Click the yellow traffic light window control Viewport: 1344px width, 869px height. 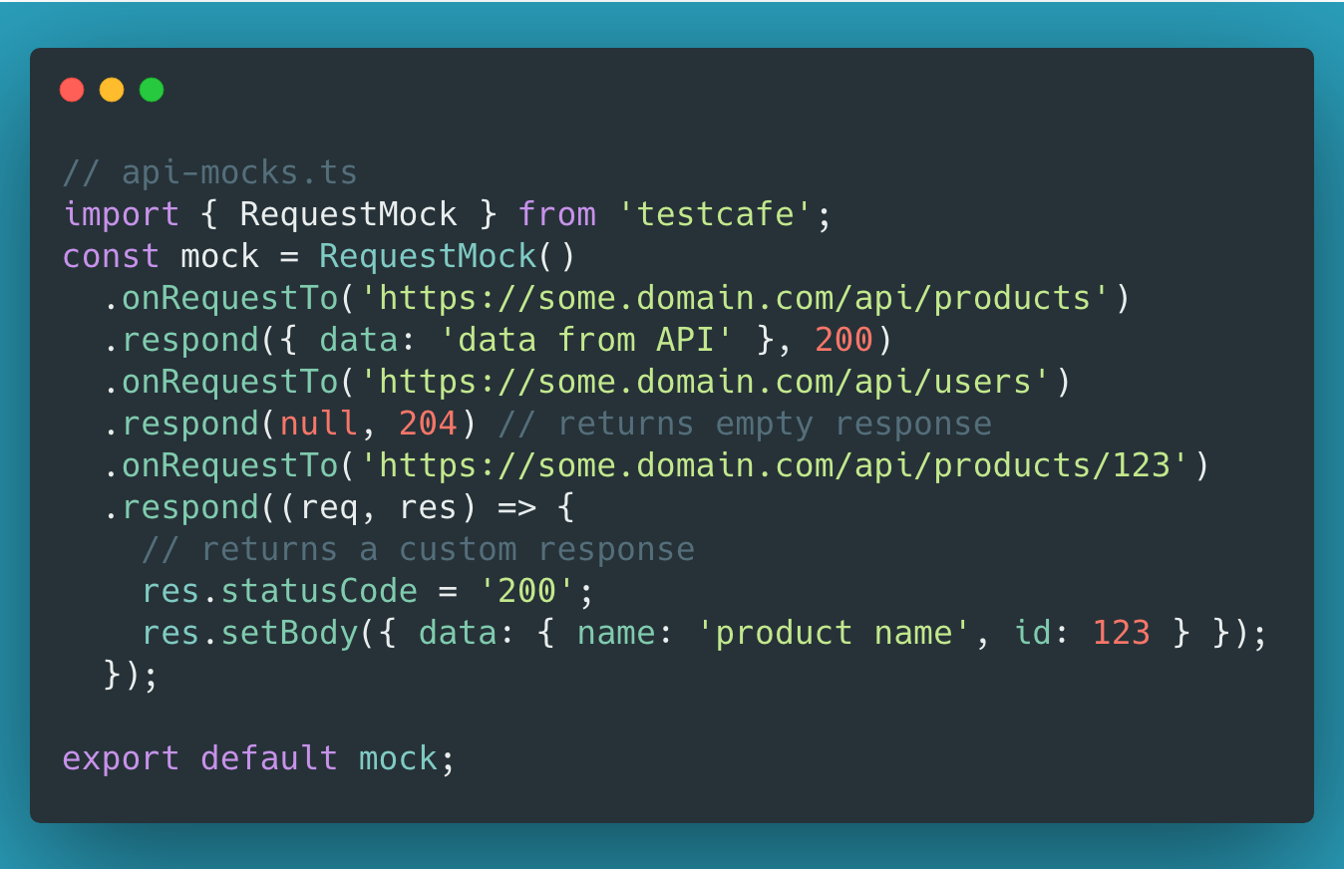pyautogui.click(x=111, y=90)
